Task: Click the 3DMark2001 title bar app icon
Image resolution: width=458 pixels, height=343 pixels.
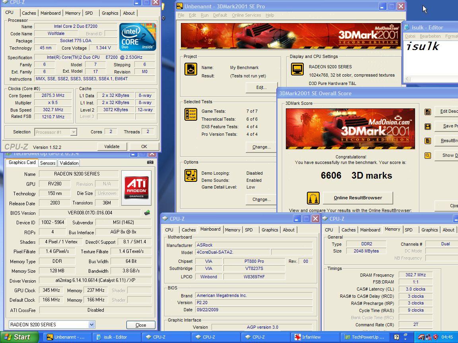Action: click(180, 6)
